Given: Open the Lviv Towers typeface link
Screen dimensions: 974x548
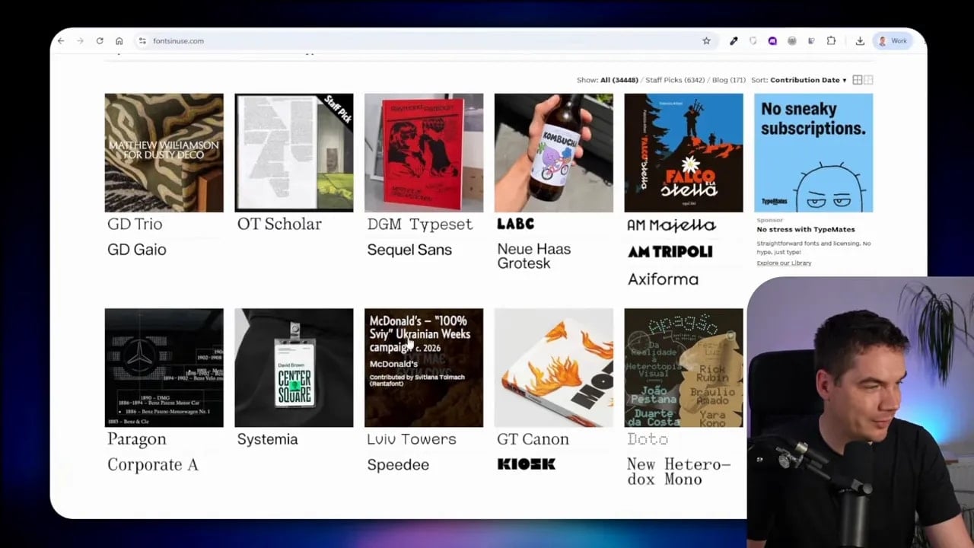Looking at the screenshot, I should [412, 439].
